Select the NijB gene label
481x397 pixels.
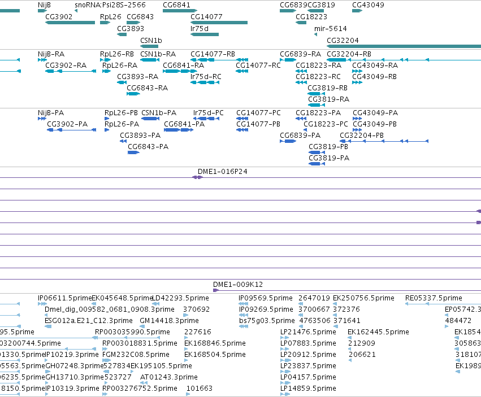click(x=44, y=5)
